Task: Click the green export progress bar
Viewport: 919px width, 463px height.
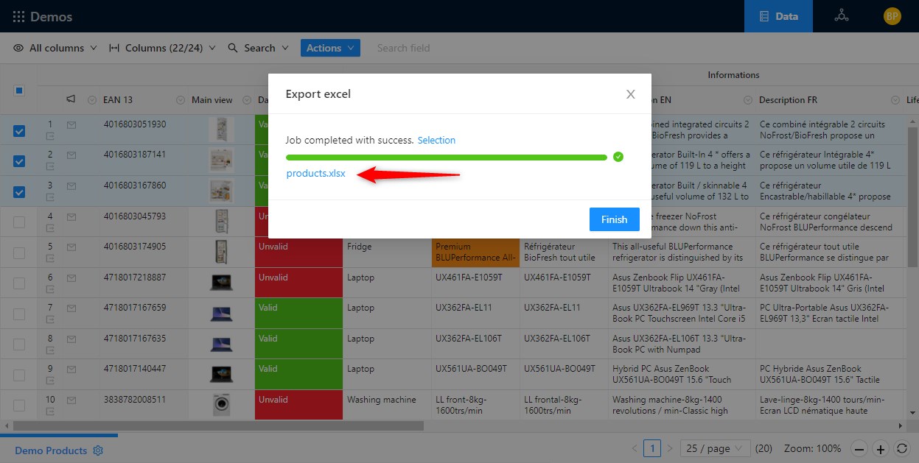Action: tap(446, 157)
